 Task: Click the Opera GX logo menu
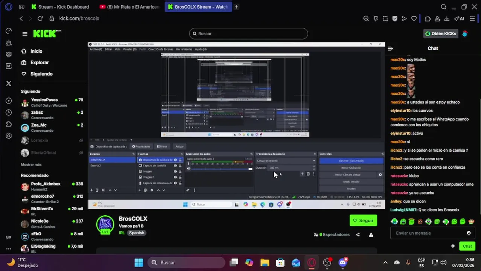pos(9,7)
